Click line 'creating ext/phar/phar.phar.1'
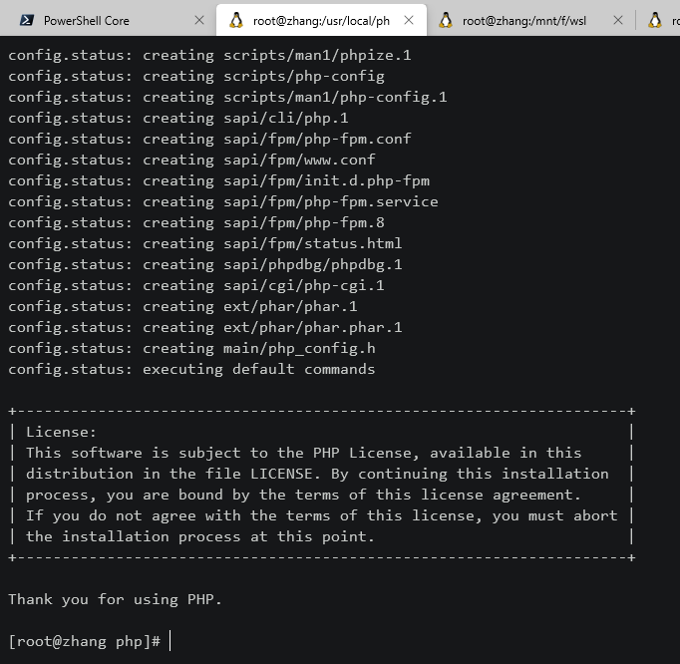Image resolution: width=680 pixels, height=664 pixels. point(205,327)
